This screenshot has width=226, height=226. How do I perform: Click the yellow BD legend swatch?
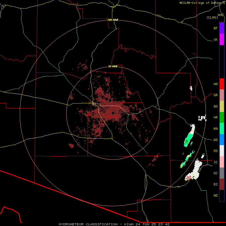tap(222, 106)
